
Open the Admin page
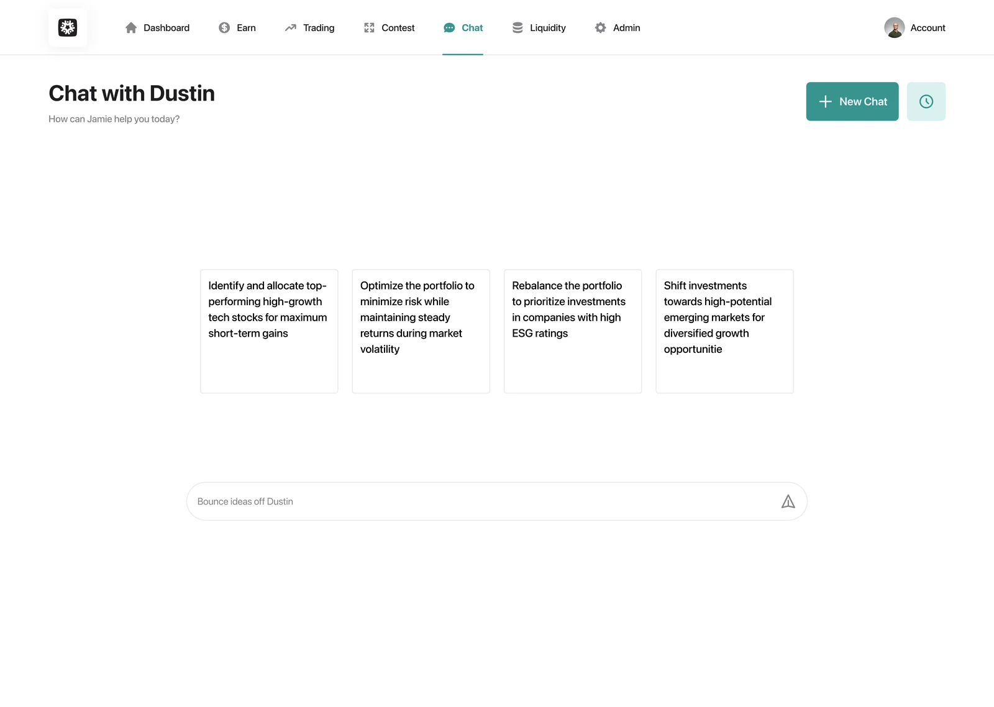click(x=626, y=28)
